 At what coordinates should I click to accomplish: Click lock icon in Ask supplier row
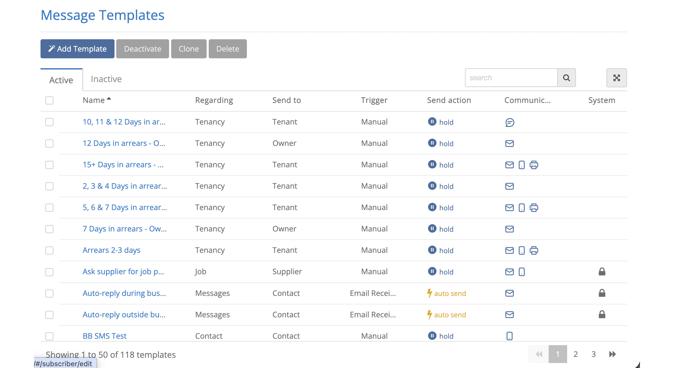click(x=602, y=272)
